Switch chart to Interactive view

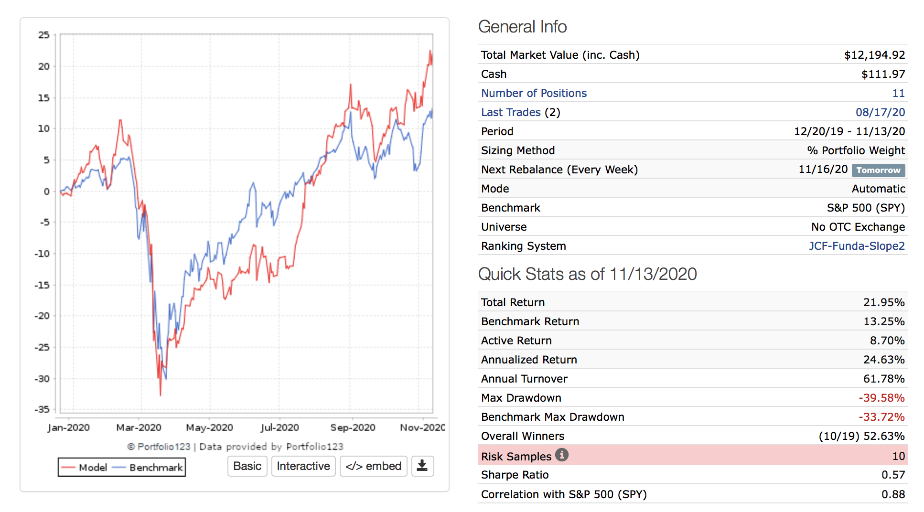point(303,466)
